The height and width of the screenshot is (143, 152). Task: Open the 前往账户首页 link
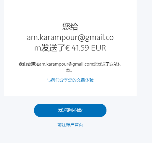pyautogui.click(x=70, y=125)
